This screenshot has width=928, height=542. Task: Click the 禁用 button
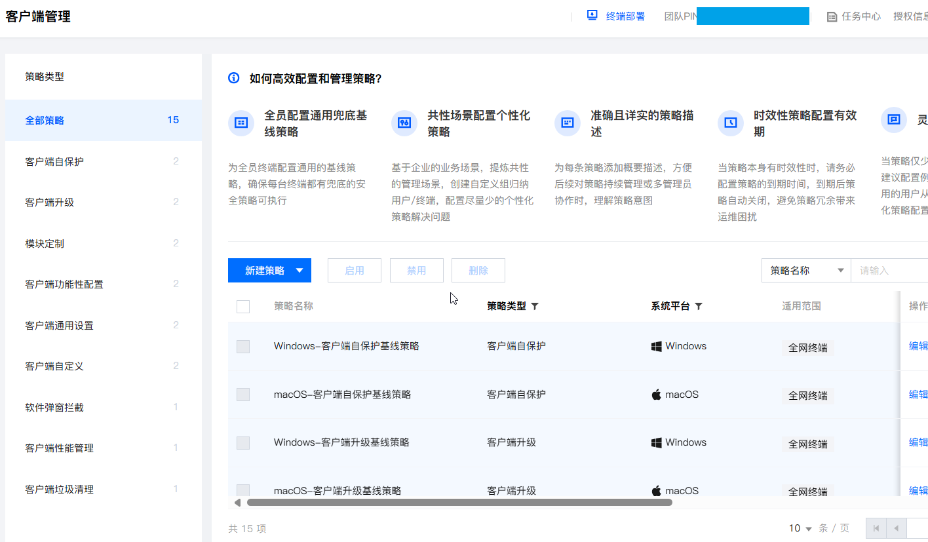[x=417, y=271]
